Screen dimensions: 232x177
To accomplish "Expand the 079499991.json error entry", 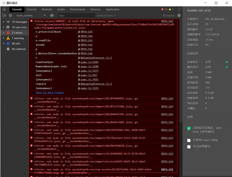I will [x=35, y=98].
